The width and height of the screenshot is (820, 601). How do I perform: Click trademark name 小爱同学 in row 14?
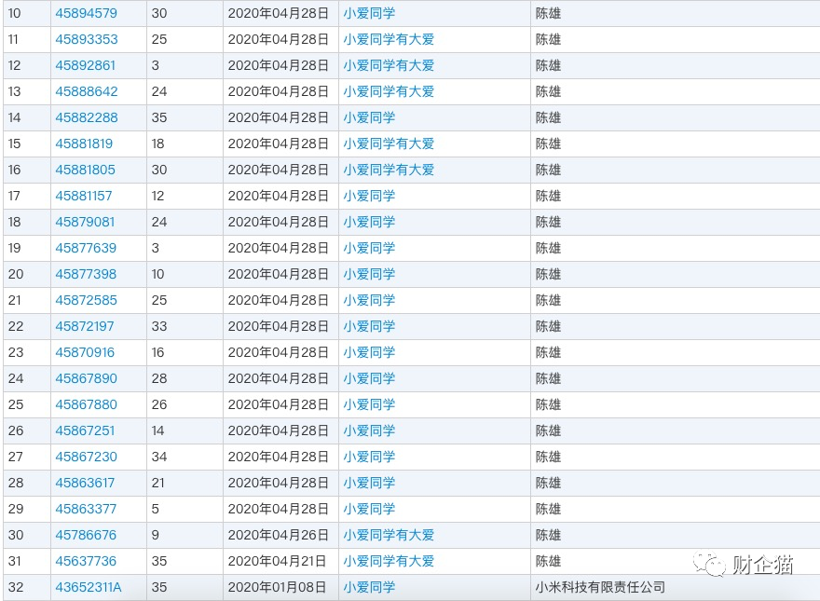tap(369, 117)
